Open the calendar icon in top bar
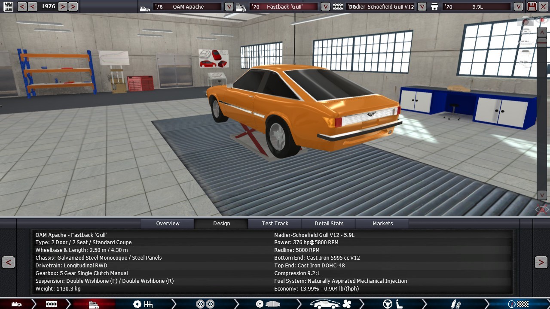 point(8,6)
